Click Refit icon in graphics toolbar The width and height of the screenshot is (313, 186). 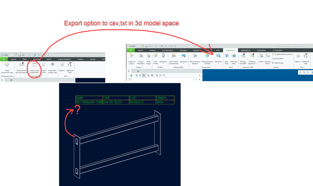300,73
